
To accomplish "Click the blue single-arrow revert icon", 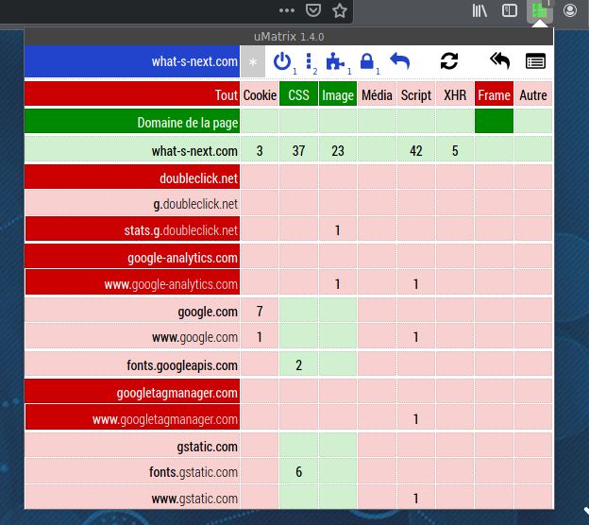I will 400,62.
